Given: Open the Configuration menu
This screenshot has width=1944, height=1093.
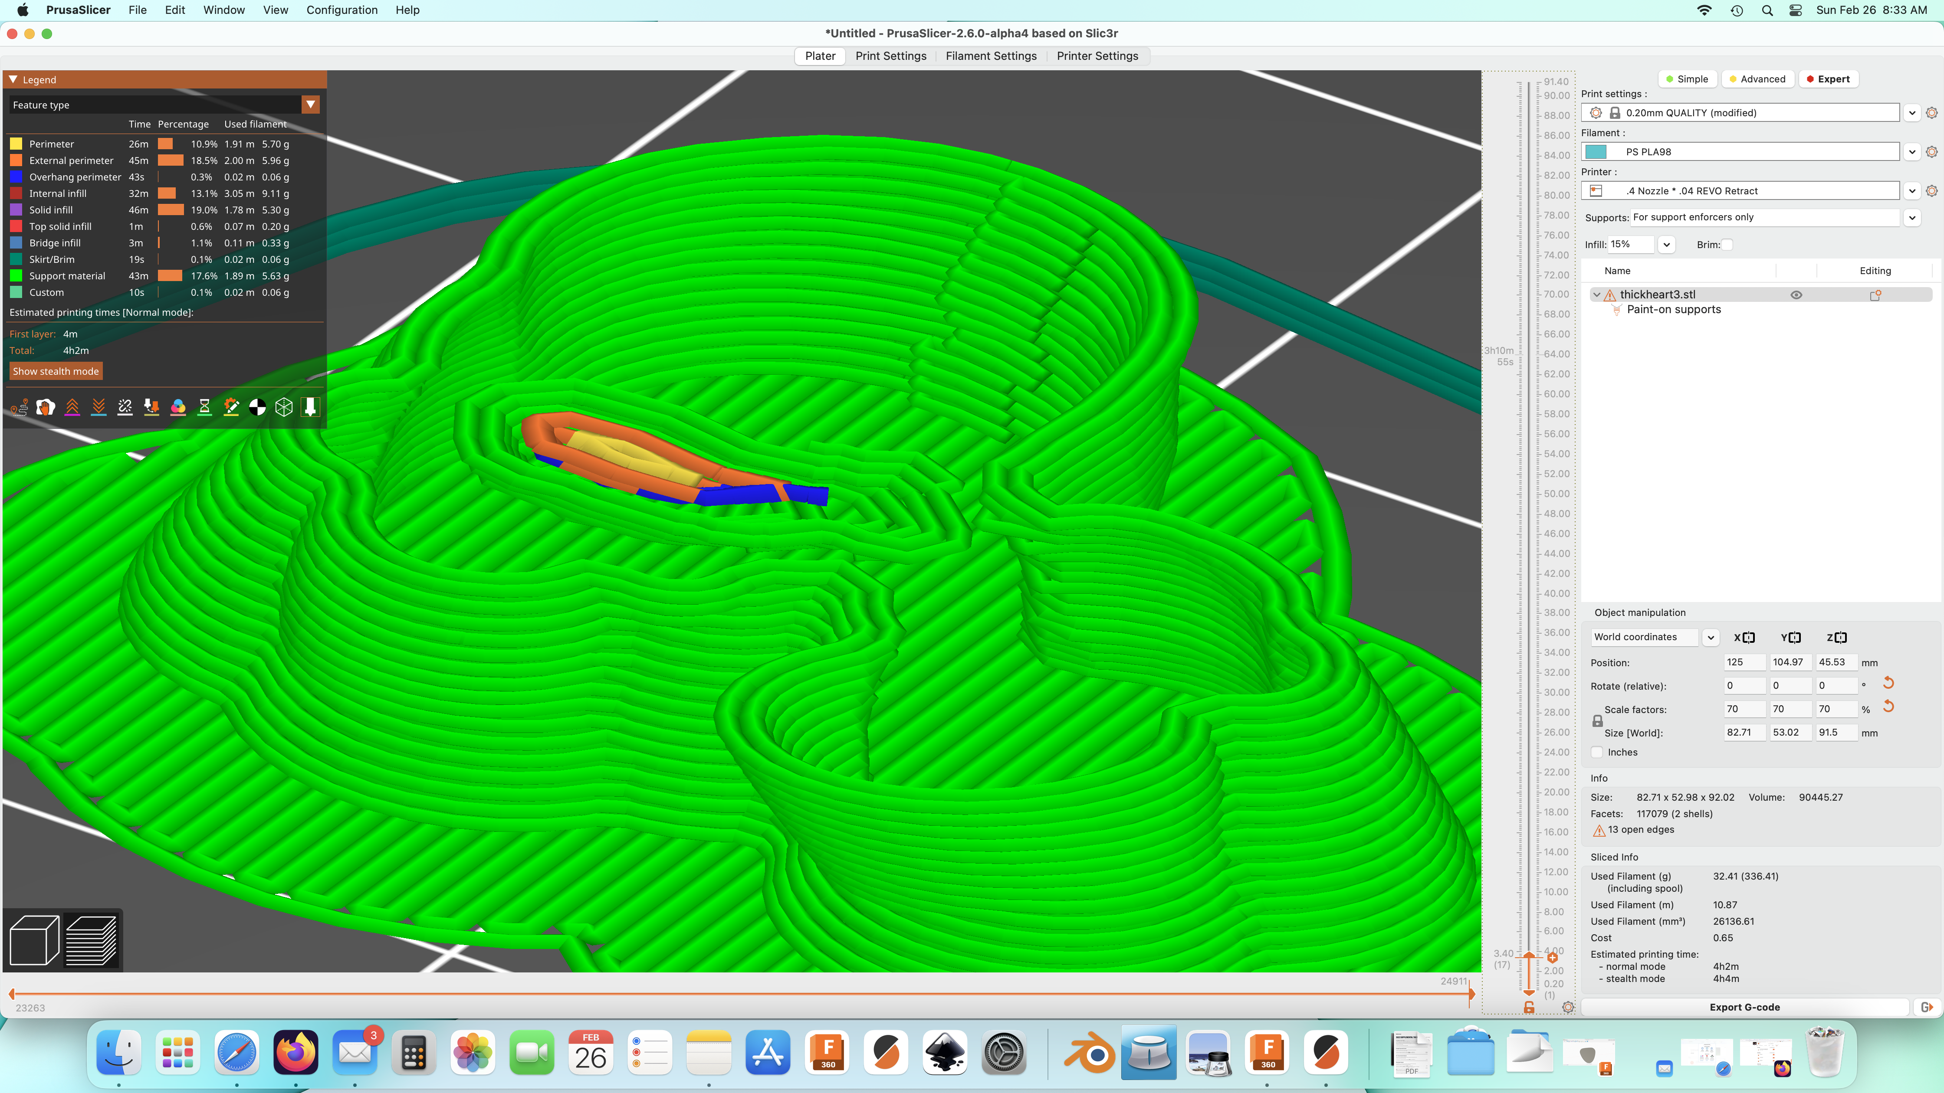Looking at the screenshot, I should (342, 10).
